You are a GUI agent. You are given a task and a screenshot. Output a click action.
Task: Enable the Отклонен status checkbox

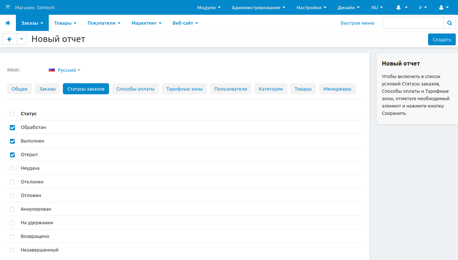[x=13, y=182]
